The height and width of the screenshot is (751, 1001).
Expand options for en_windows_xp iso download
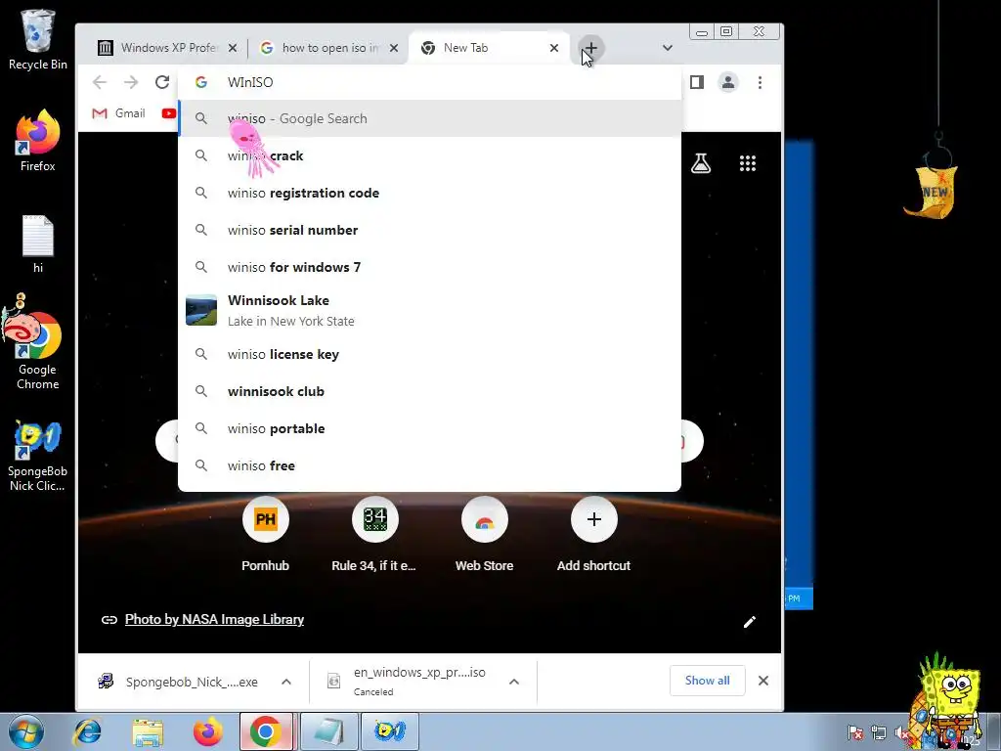pyautogui.click(x=514, y=682)
